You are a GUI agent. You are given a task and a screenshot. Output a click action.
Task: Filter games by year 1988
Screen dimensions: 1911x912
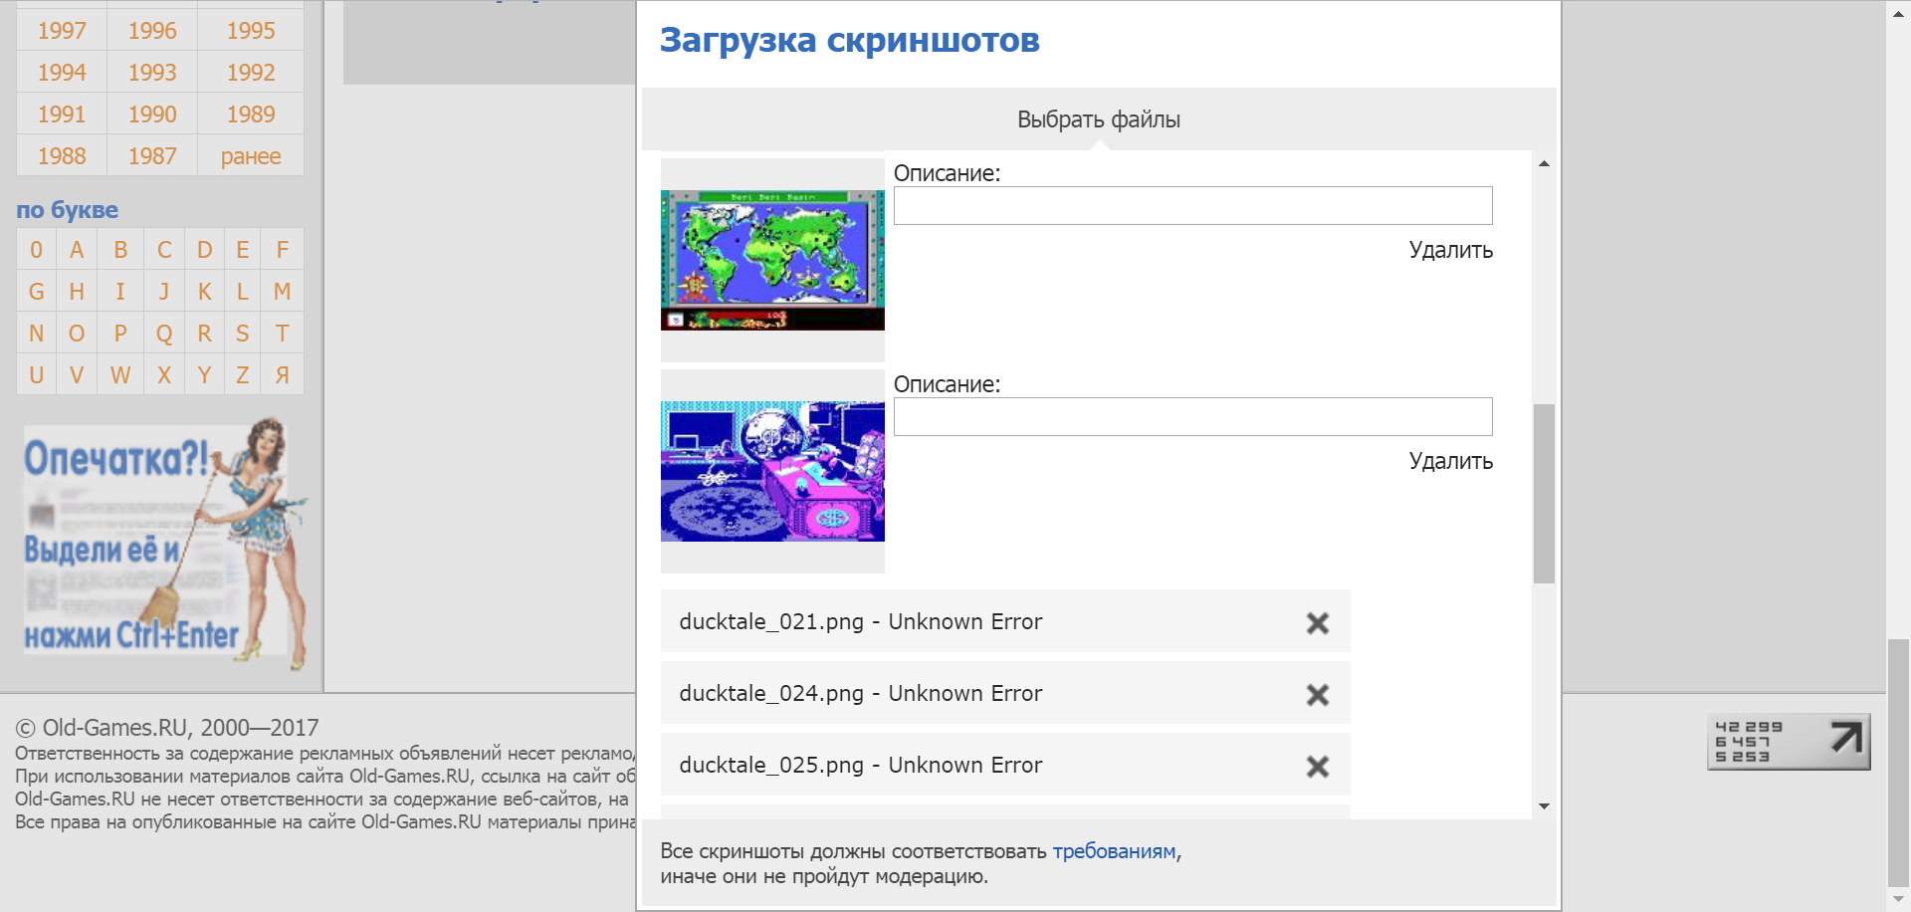click(62, 156)
